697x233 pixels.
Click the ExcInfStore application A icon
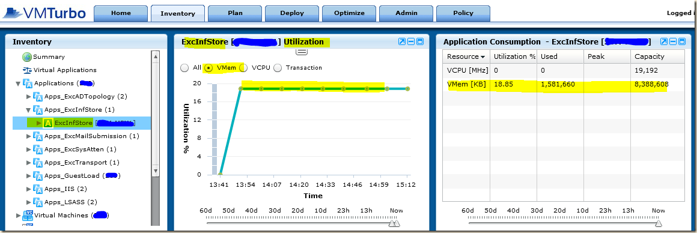[x=48, y=123]
